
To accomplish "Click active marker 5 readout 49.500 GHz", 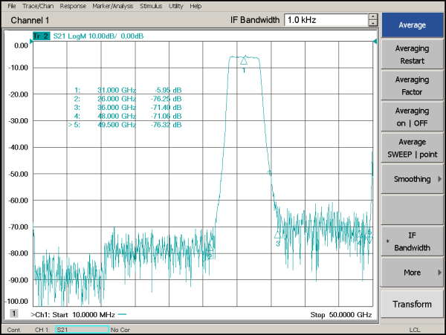I will click(x=125, y=125).
